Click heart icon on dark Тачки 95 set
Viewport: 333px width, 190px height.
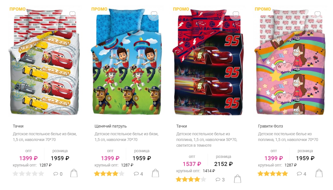(236, 14)
